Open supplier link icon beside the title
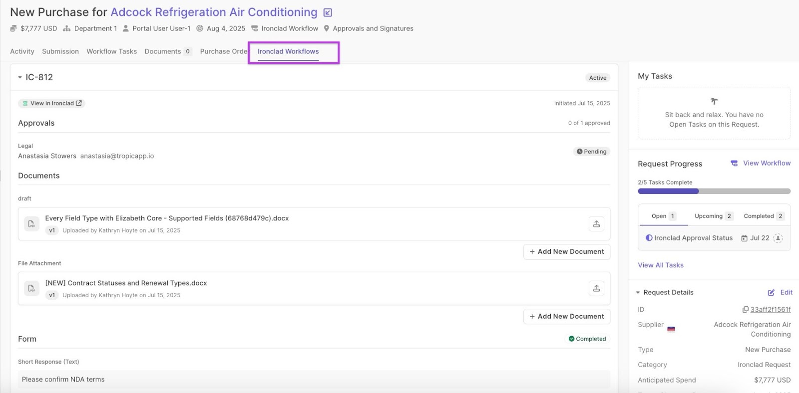This screenshot has height=393, width=799. (x=328, y=12)
